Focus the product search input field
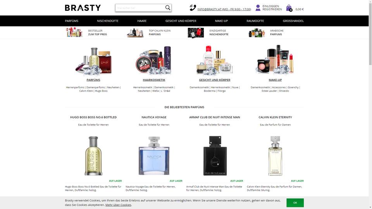Screen dimensions: 372x209 (140, 8)
